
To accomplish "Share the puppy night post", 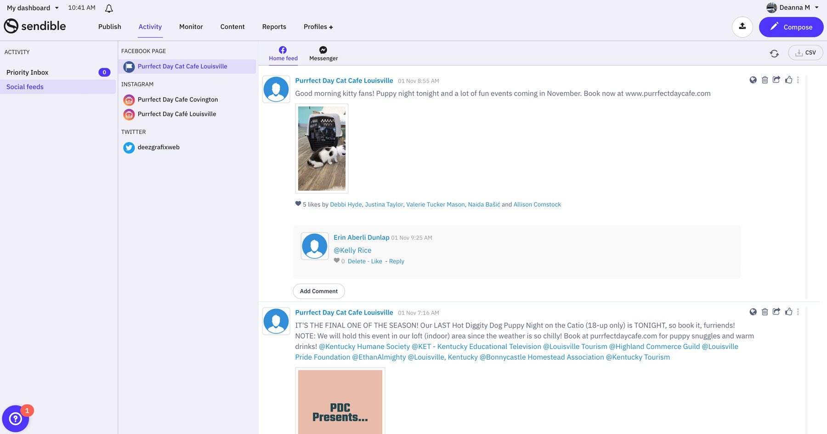I will coord(776,311).
